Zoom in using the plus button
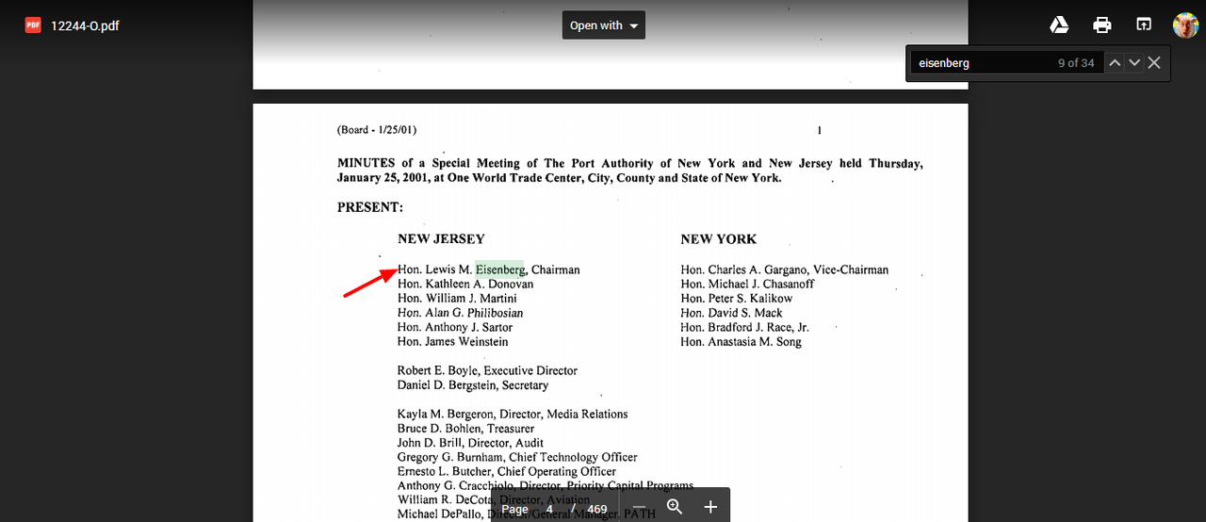 pos(710,508)
